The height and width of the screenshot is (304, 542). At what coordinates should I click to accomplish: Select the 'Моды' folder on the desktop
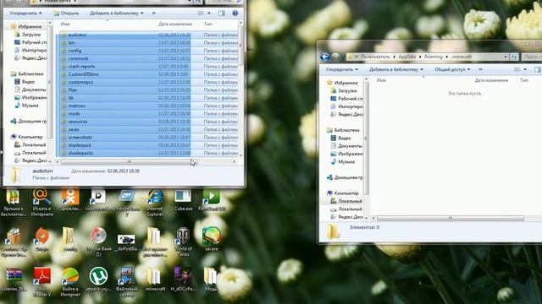click(x=211, y=280)
